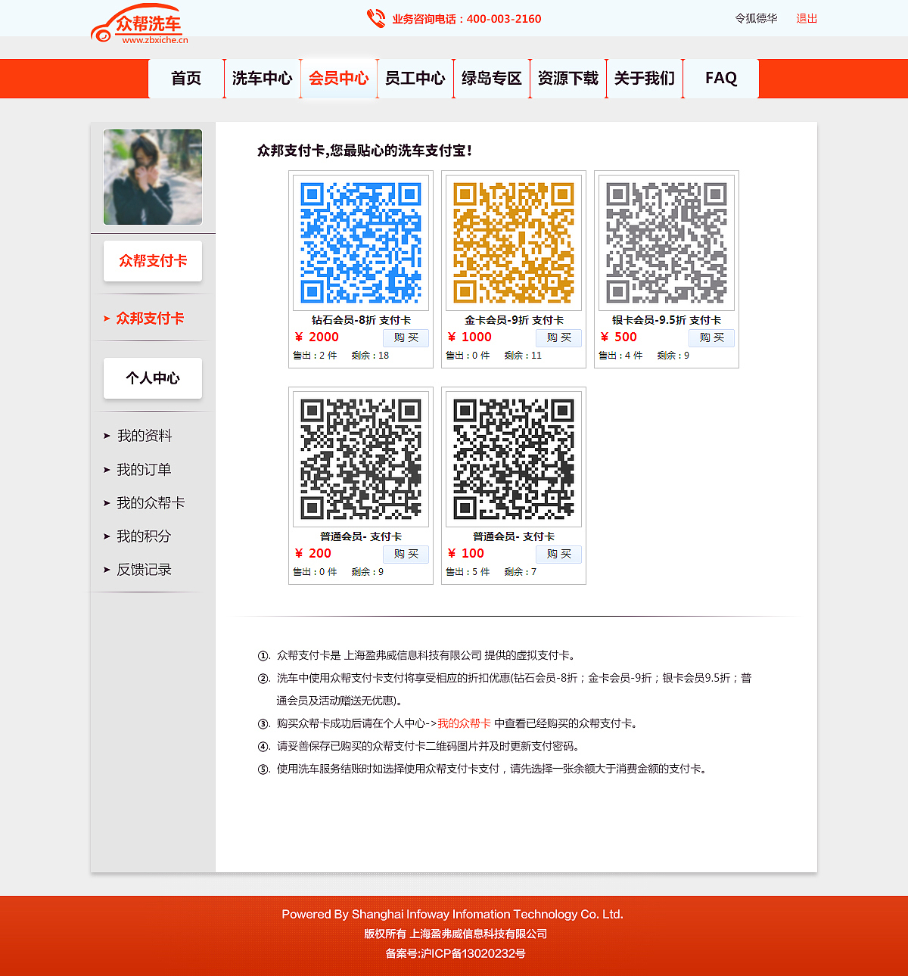This screenshot has height=976, width=908.
Task: Buy the ¥1000 gold card
Action: click(x=558, y=337)
